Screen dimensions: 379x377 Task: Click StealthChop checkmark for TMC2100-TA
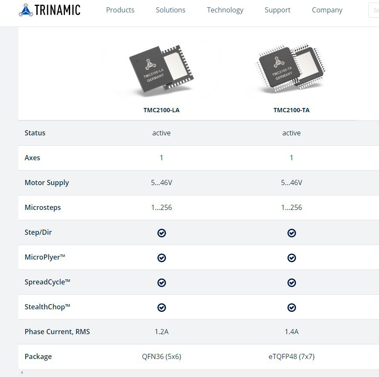291,308
